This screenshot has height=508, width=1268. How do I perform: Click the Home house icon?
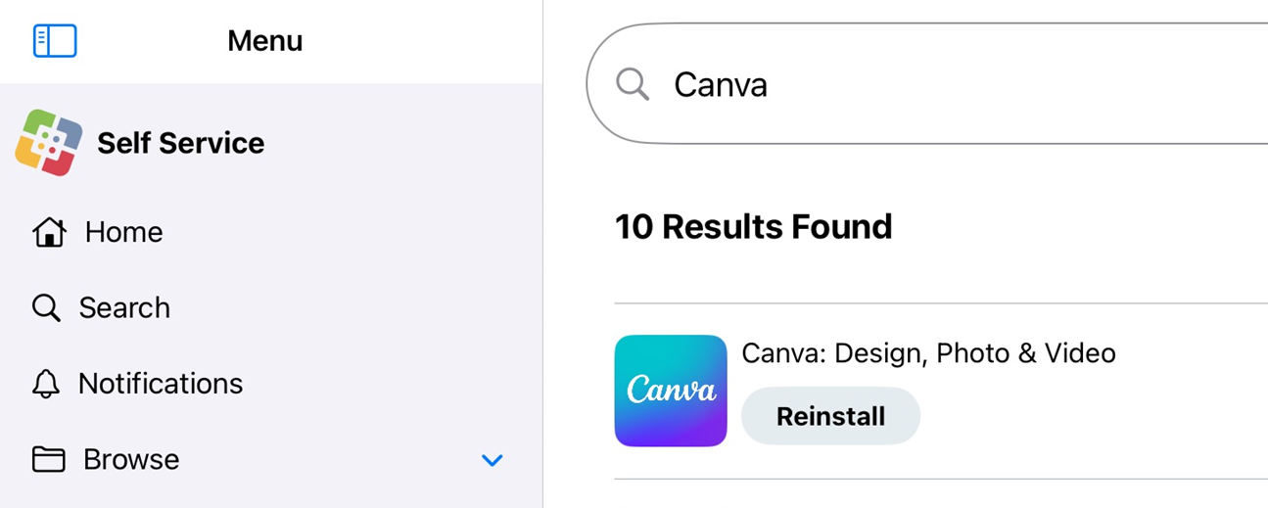[x=49, y=232]
